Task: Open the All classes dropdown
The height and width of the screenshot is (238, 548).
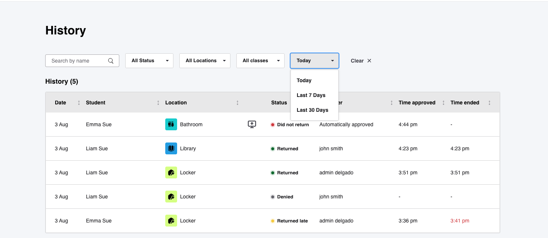Action: pyautogui.click(x=260, y=61)
